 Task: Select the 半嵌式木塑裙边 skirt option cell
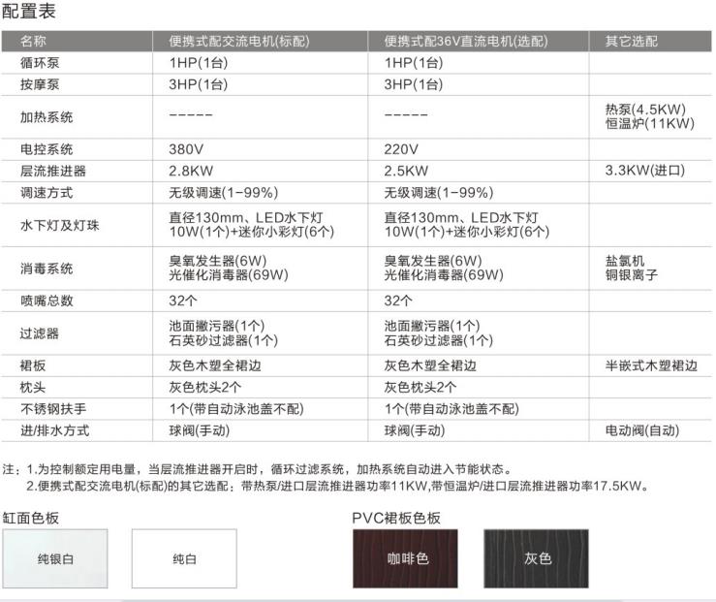click(651, 365)
